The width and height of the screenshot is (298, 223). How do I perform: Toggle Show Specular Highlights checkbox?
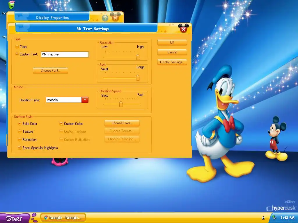(19, 148)
